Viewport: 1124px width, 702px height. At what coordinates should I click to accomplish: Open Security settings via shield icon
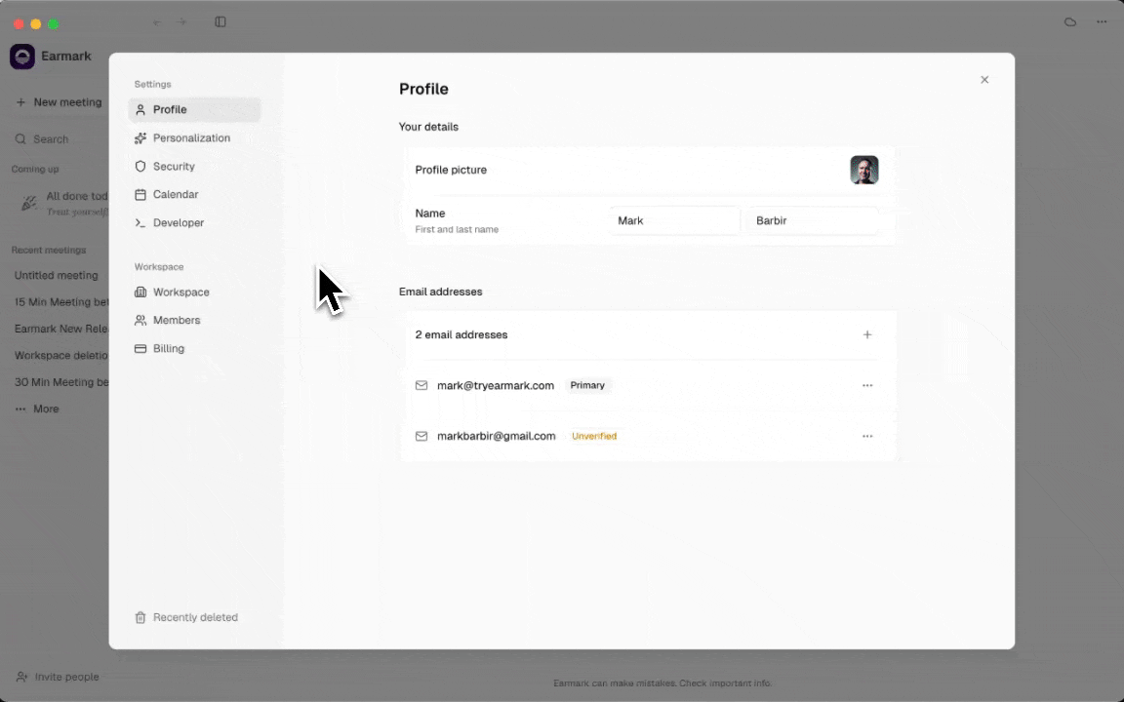coord(140,166)
